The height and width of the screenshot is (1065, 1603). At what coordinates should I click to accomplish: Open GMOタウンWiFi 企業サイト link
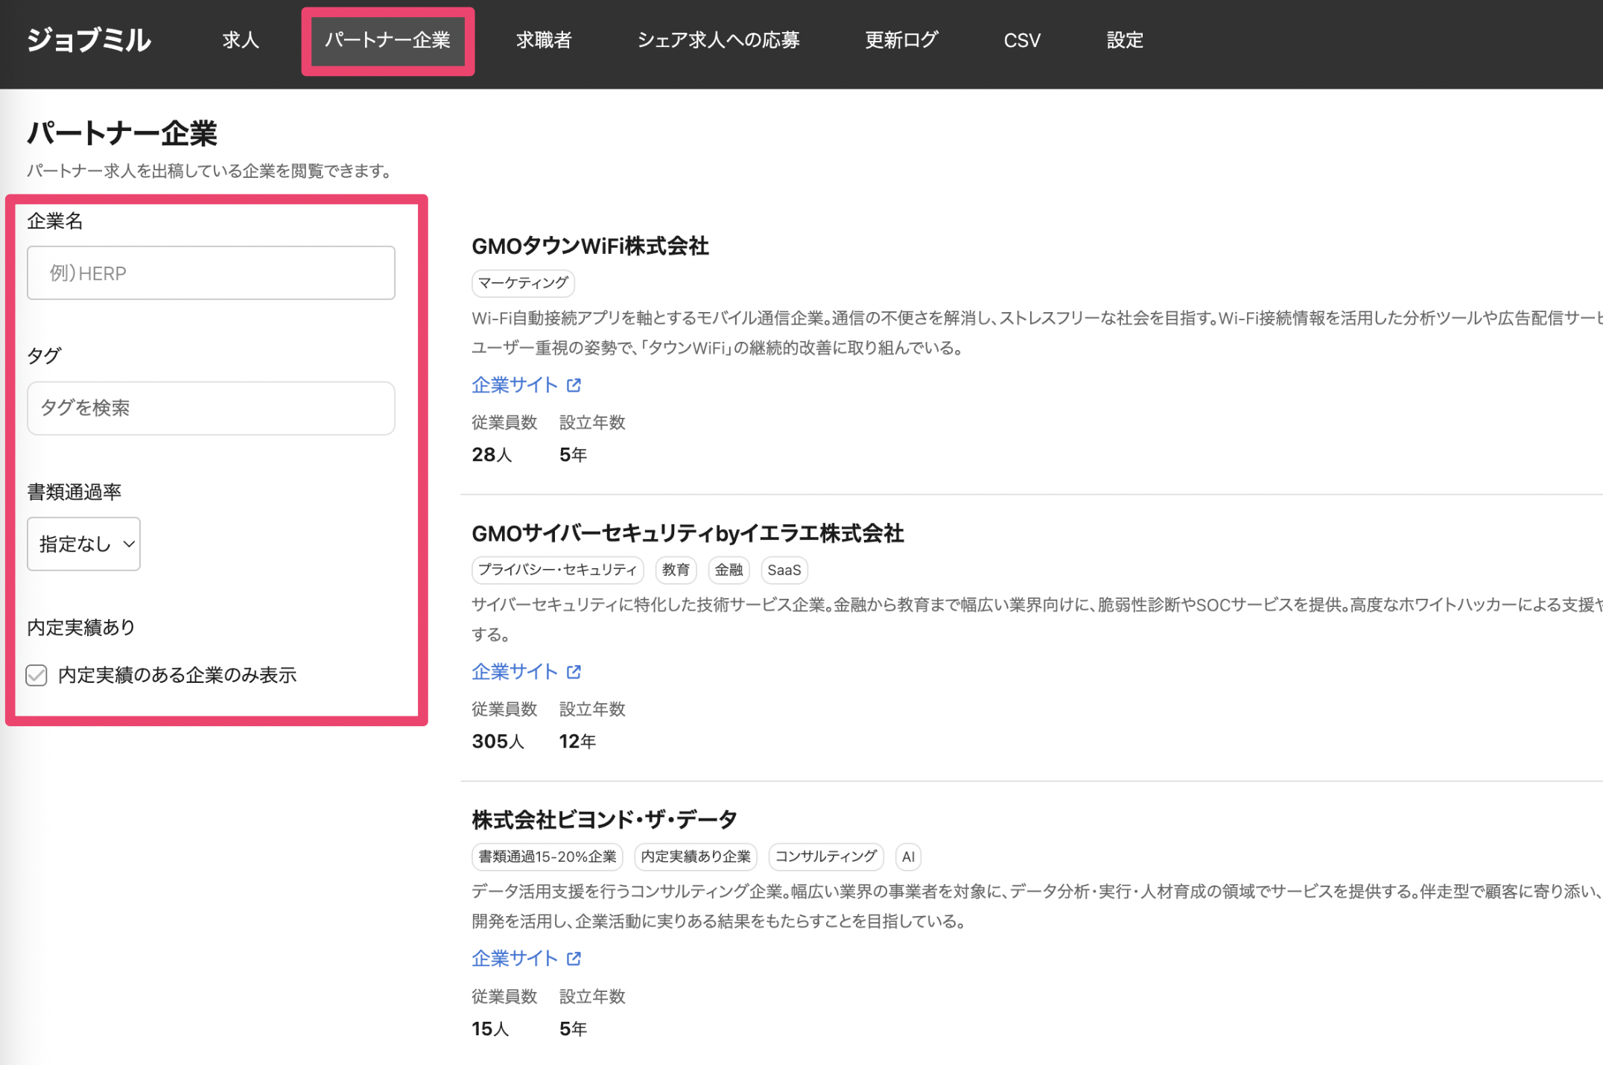[x=515, y=385]
